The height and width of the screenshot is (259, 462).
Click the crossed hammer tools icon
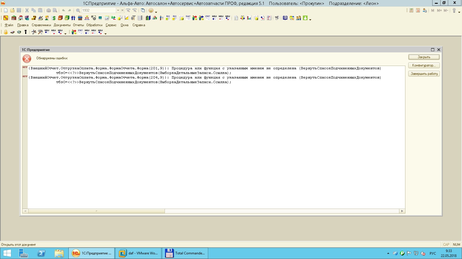[x=40, y=32]
